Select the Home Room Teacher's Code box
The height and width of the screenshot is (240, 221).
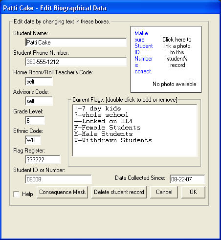point(39,82)
